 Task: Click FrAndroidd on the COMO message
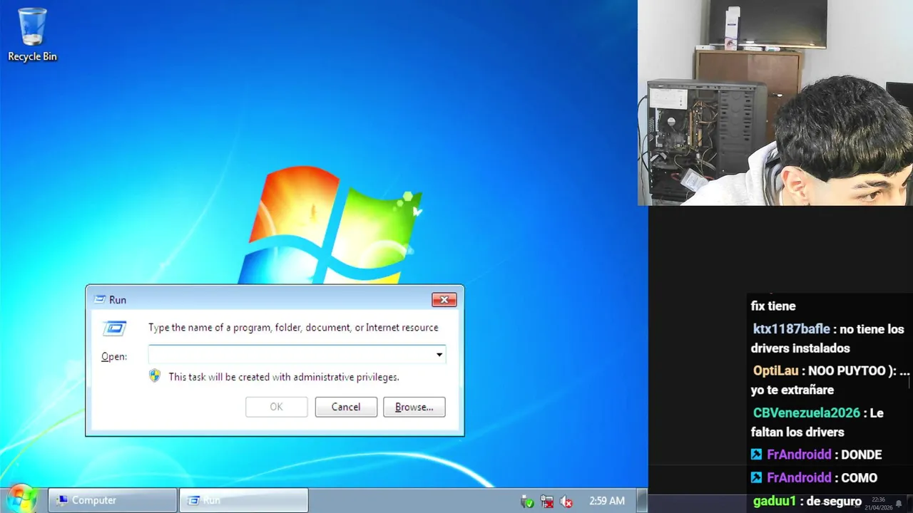pyautogui.click(x=799, y=477)
